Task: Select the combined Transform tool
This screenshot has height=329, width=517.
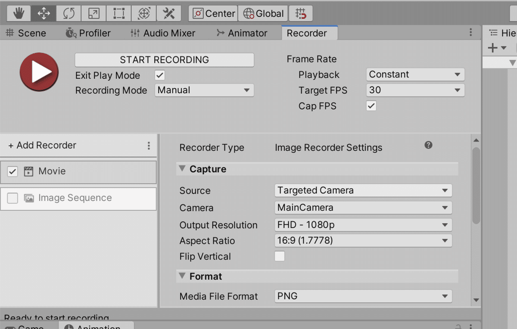Action: [x=143, y=13]
